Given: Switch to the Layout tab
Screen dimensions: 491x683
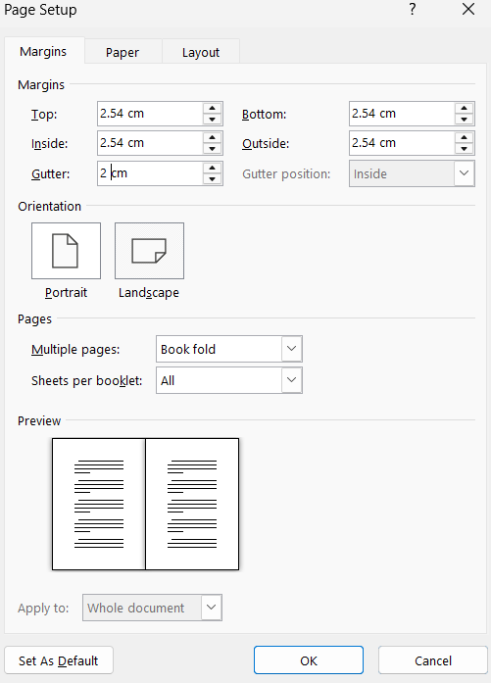Looking at the screenshot, I should [x=201, y=52].
